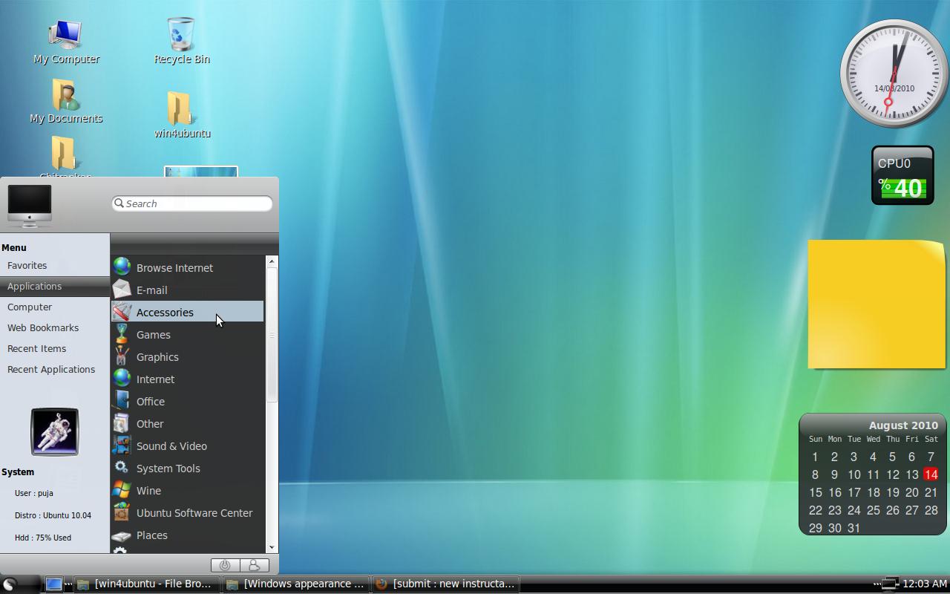Click the user account button
Screen dimensions: 950x594
click(255, 565)
